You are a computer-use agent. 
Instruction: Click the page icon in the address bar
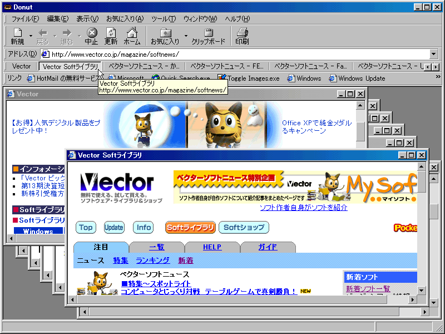pyautogui.click(x=45, y=54)
